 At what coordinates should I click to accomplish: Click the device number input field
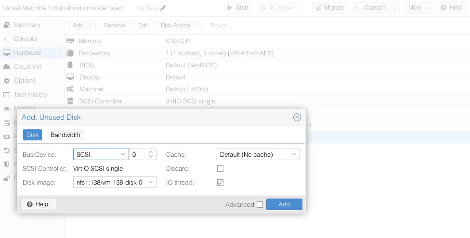tap(139, 154)
